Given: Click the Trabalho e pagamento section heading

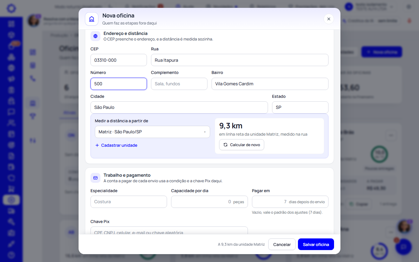Looking at the screenshot, I should (127, 175).
